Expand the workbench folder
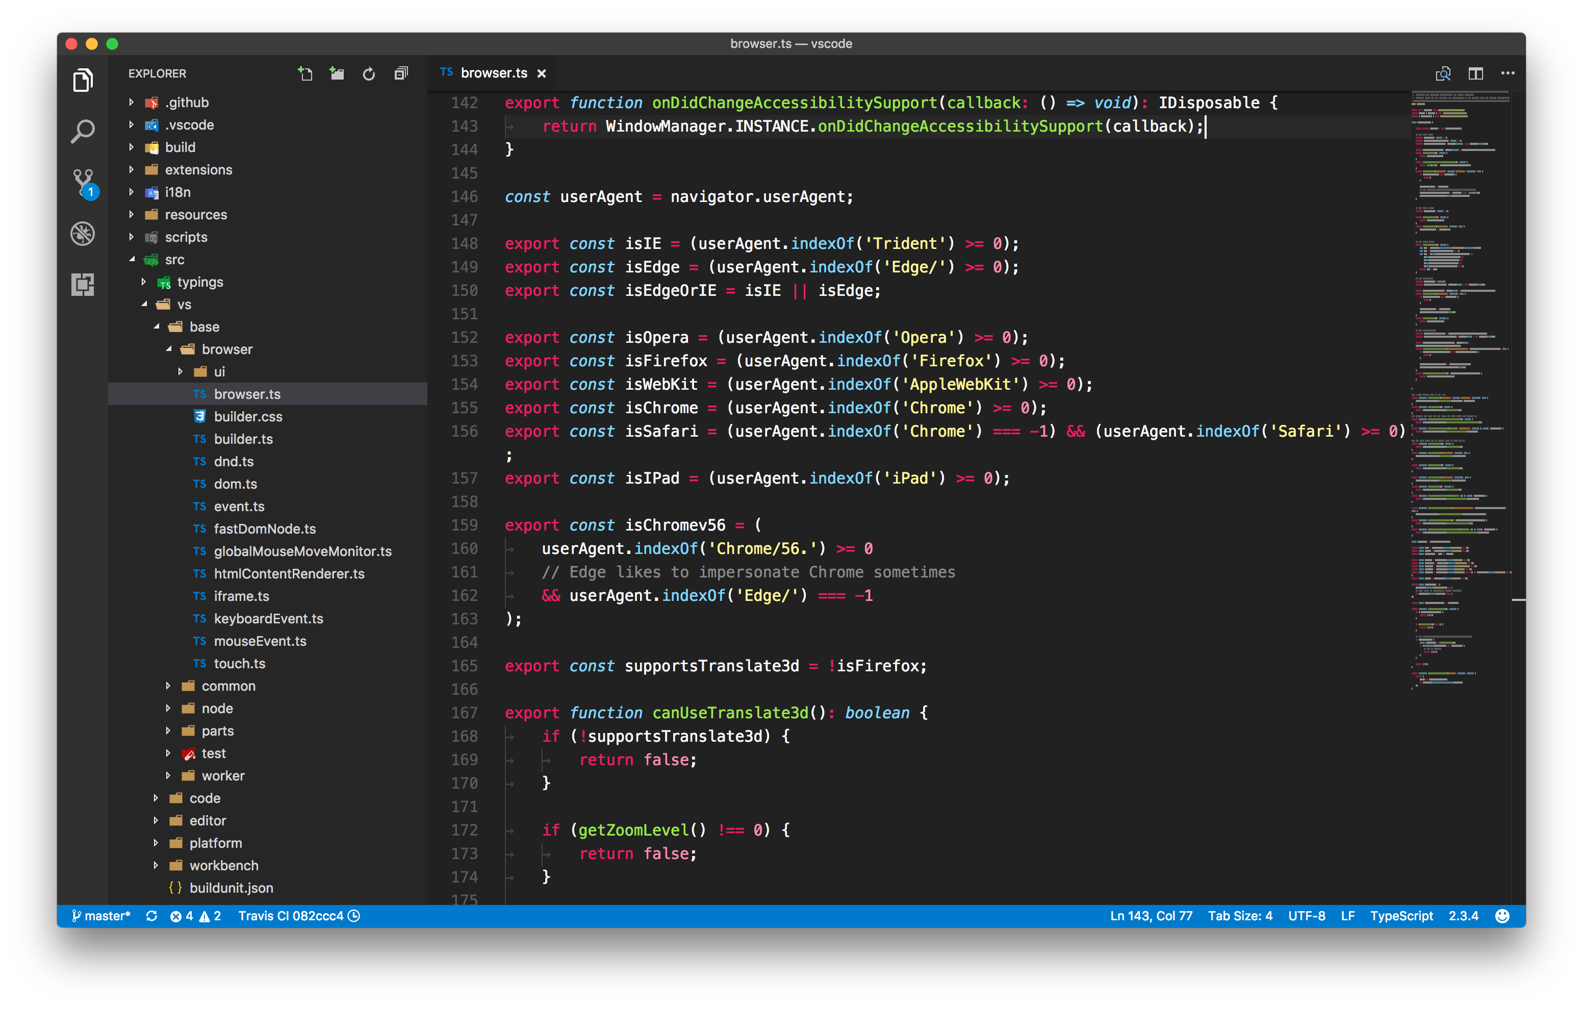Screen dimensions: 1583x1009 coord(223,866)
